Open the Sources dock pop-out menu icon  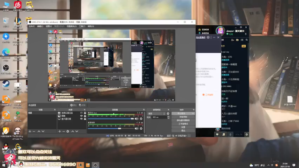85,110
